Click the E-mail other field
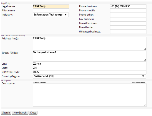Viewport: 152px width, 116px height. tap(128, 27)
